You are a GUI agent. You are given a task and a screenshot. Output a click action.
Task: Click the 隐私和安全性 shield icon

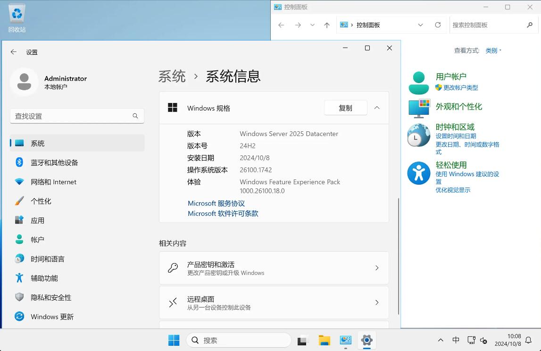[19, 297]
